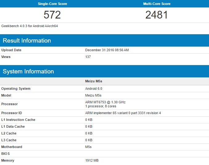Screen dimensions: 209x165
Task: Select 0 KB in L1 Data Cache row
Action: [x=89, y=127]
